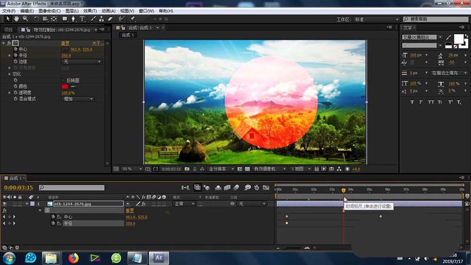Select the Rotation tool
Screen dimensions: 471x265
pyautogui.click(x=37, y=19)
